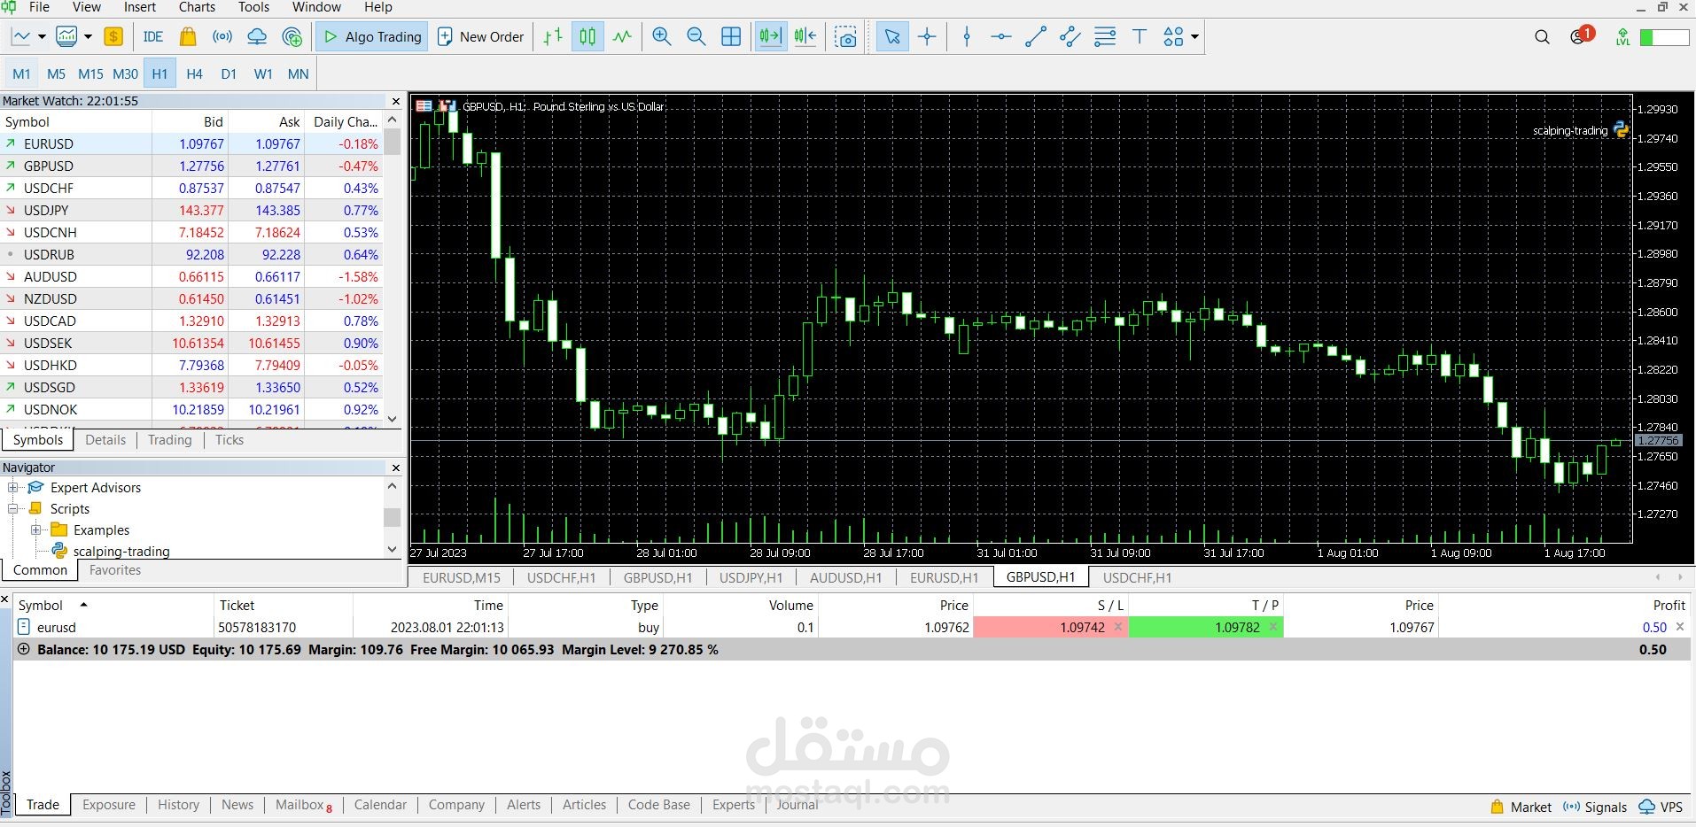Remove the stop loss 1.09742
Screen dimensions: 1696x827
[x=1118, y=628]
